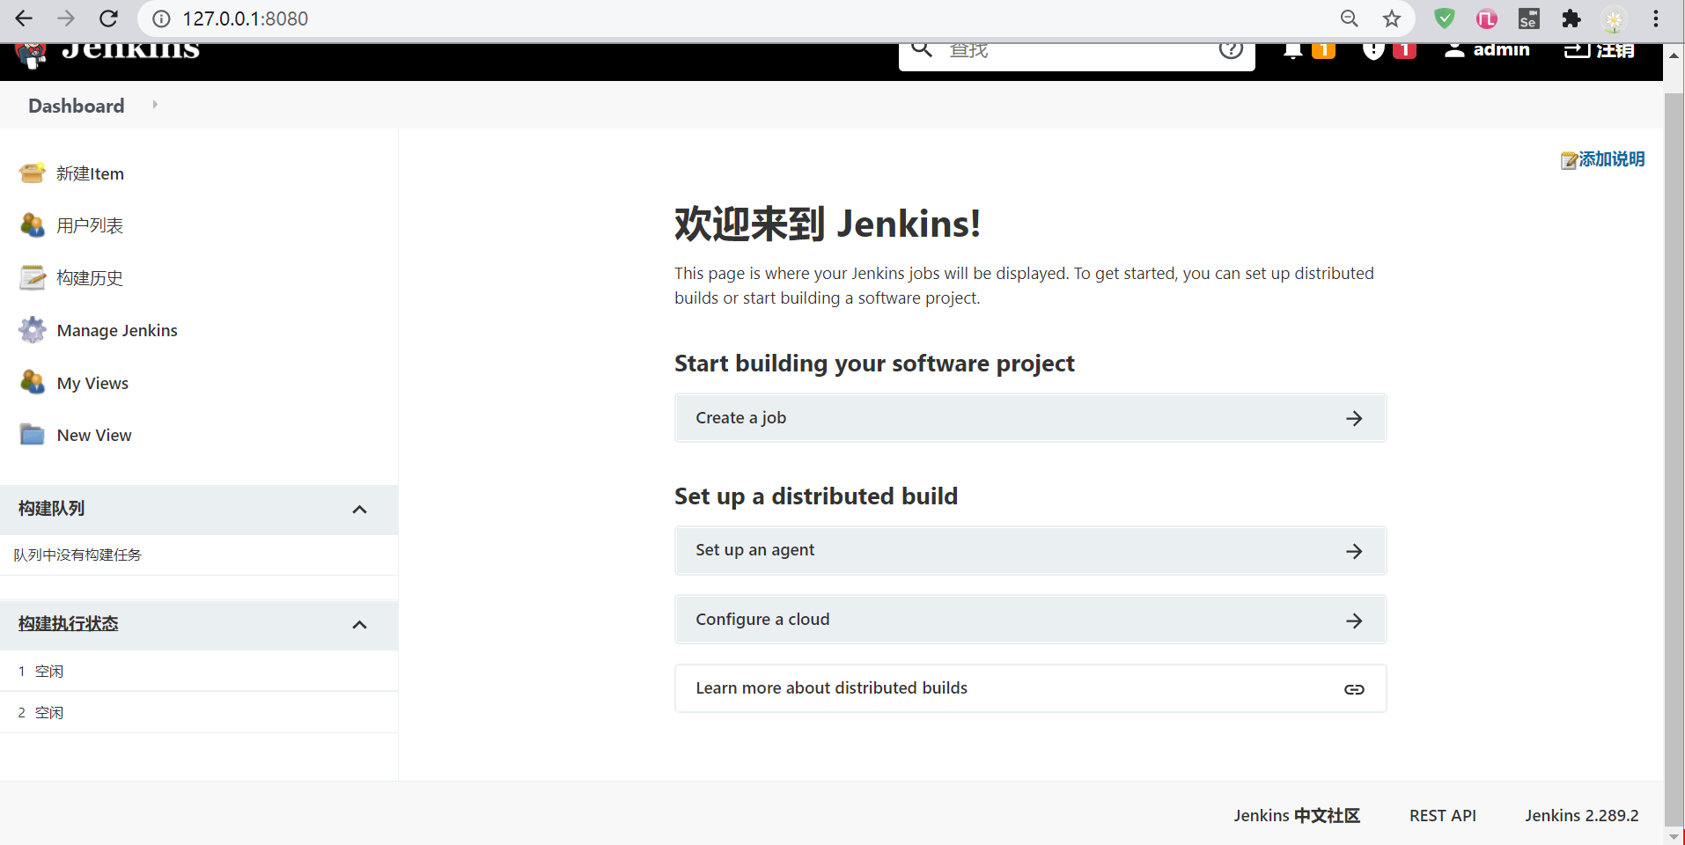Click the browser forward arrow
This screenshot has width=1685, height=845.
point(66,18)
